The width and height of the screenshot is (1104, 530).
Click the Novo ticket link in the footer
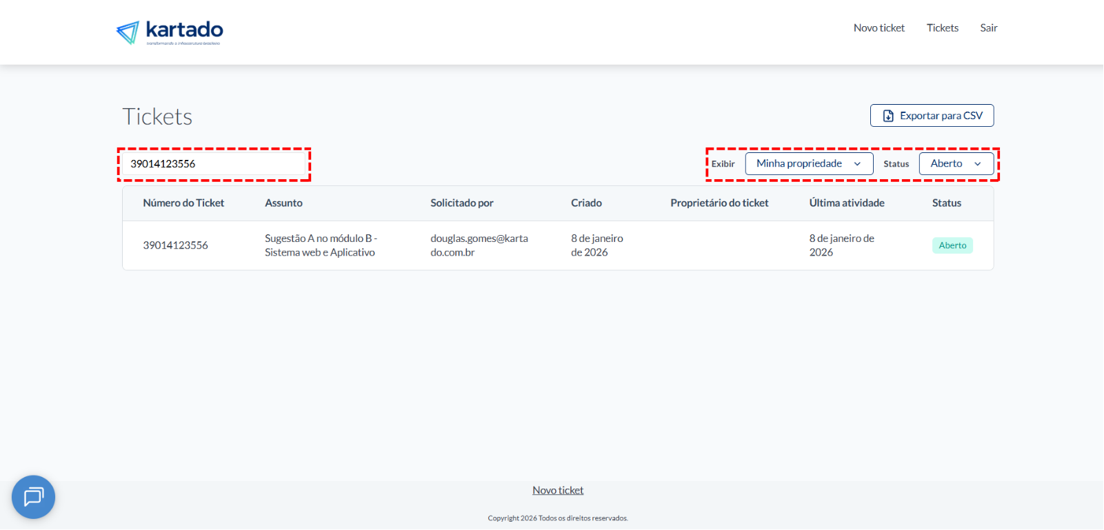[x=558, y=491]
